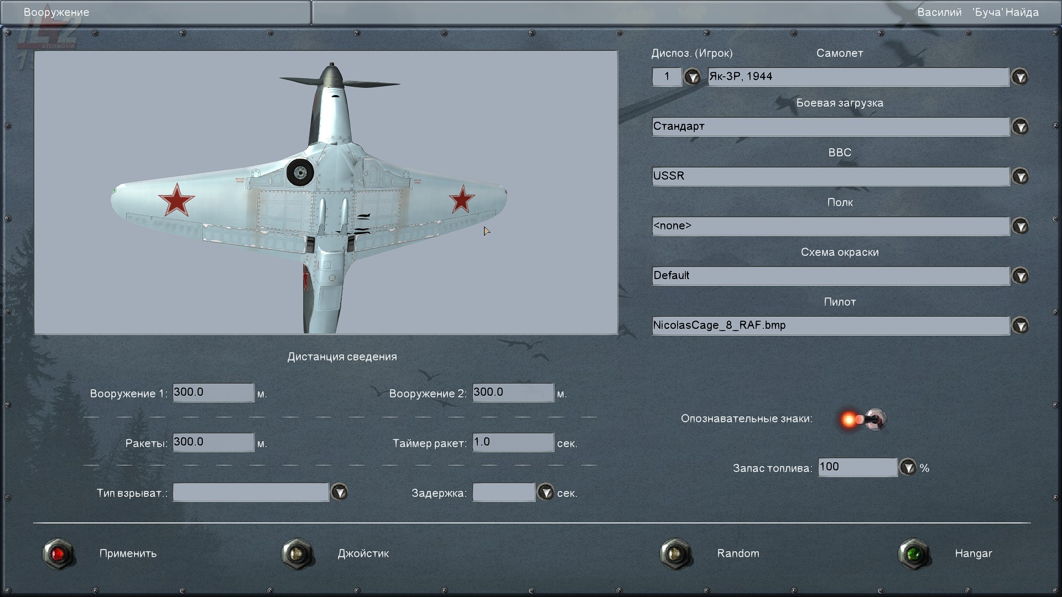Open the Задержка delay dropdown arrow
The image size is (1062, 597).
pyautogui.click(x=545, y=492)
